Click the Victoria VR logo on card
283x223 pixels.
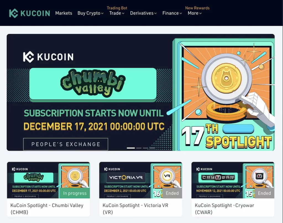[126, 178]
